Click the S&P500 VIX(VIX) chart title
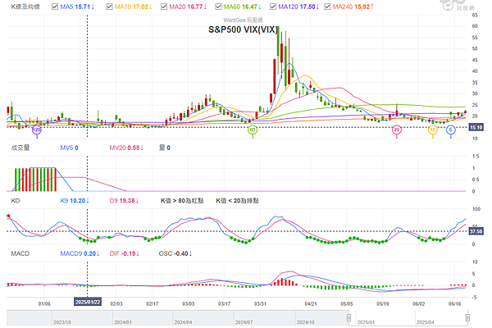 [244, 30]
